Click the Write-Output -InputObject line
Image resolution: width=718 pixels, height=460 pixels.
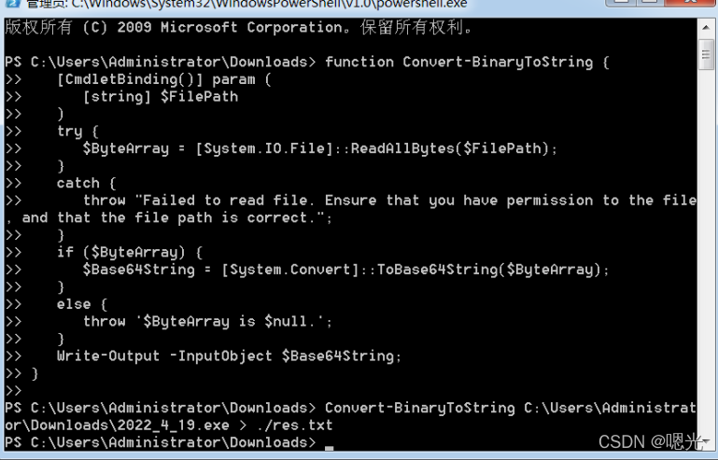pos(229,355)
